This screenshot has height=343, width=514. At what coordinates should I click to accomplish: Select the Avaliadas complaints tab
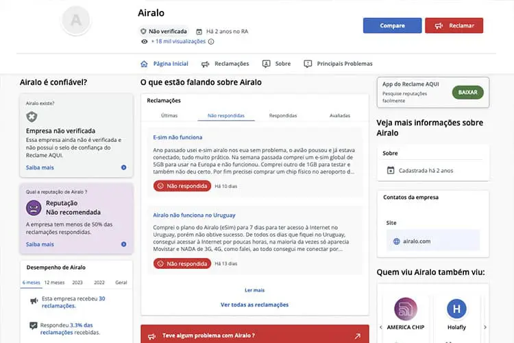pyautogui.click(x=340, y=115)
